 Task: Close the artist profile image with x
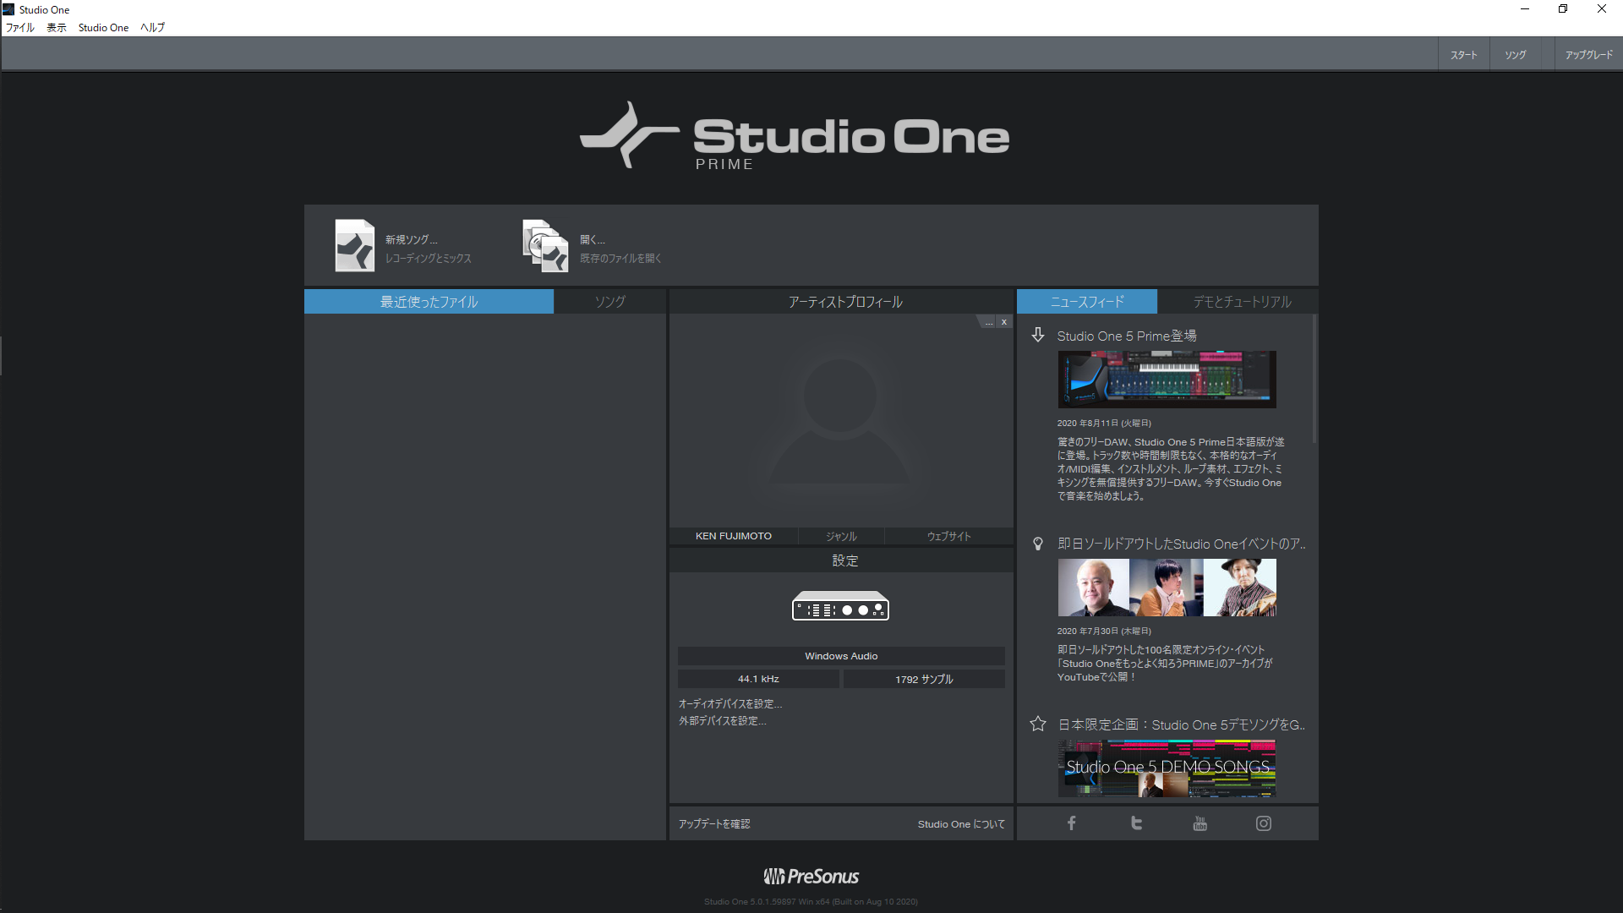click(x=1003, y=322)
